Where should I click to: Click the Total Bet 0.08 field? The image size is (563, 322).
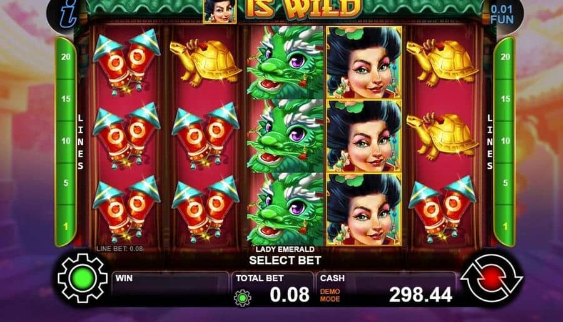pyautogui.click(x=273, y=289)
